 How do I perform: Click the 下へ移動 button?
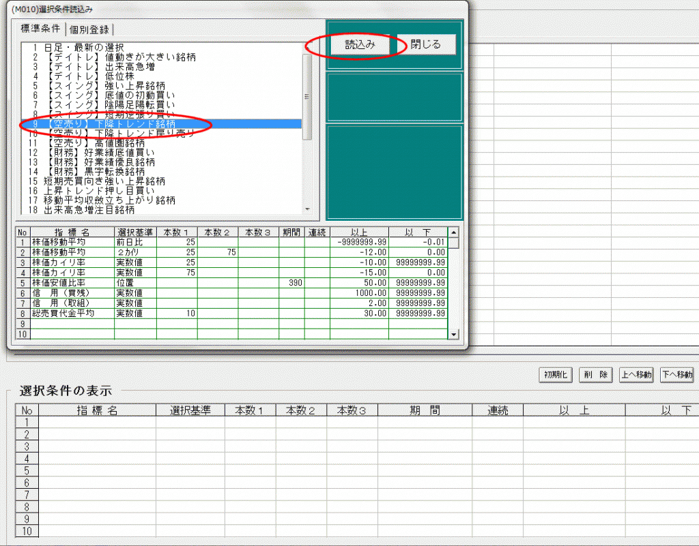click(x=676, y=374)
